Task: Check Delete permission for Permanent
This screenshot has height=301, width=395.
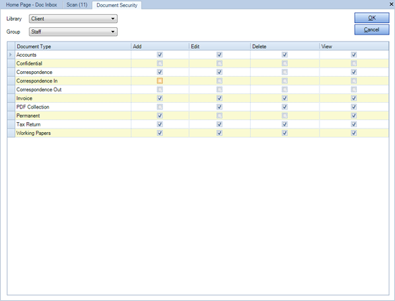Action: pos(284,116)
